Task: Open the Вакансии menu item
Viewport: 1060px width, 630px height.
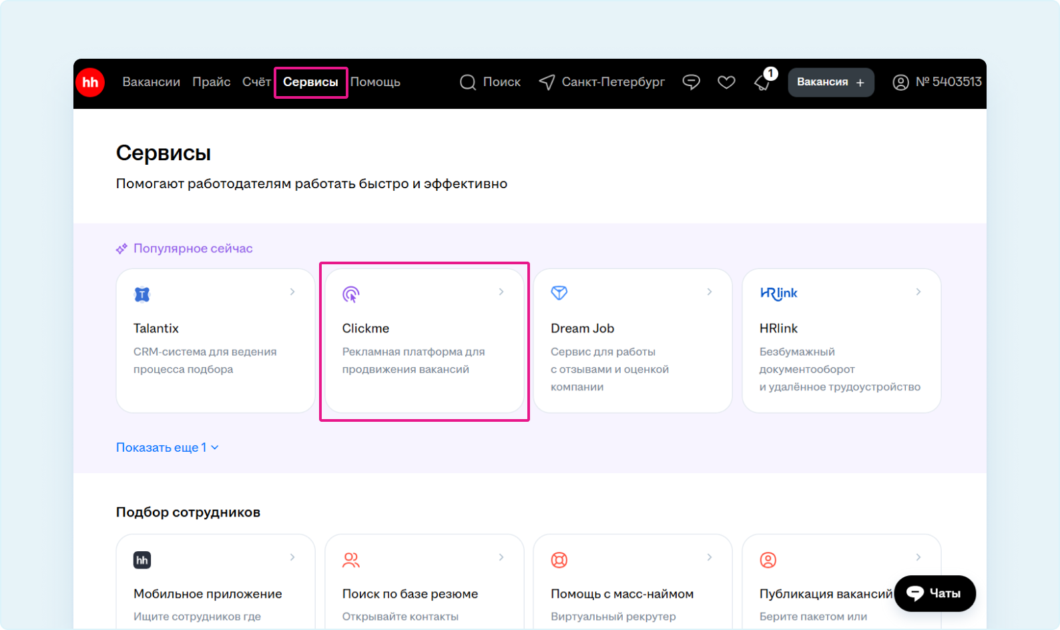Action: pos(152,82)
